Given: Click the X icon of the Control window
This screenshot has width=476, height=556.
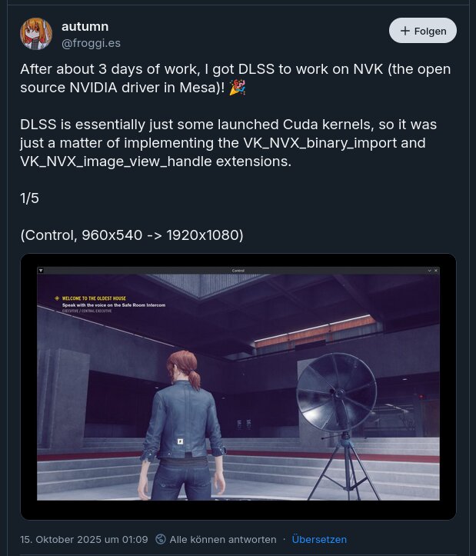Looking at the screenshot, I should click(x=436, y=271).
